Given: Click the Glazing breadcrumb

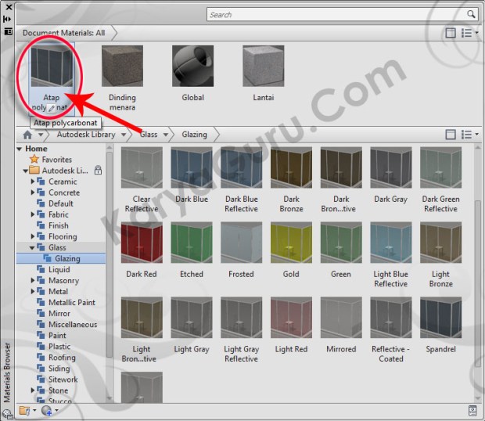Looking at the screenshot, I should click(194, 135).
